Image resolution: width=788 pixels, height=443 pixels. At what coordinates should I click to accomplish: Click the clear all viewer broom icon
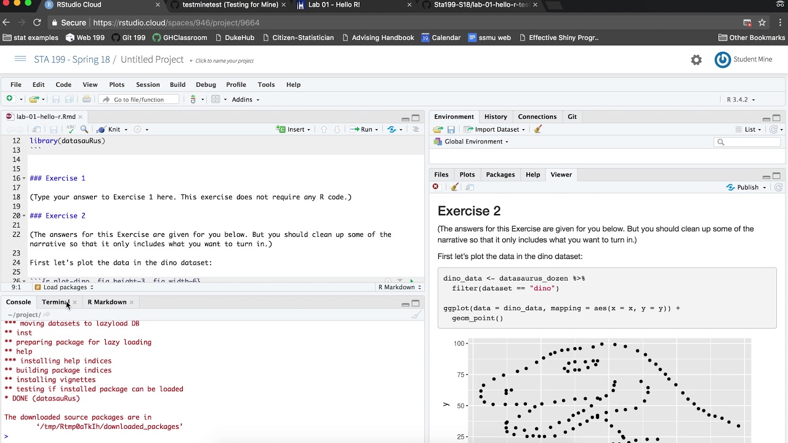coord(454,187)
